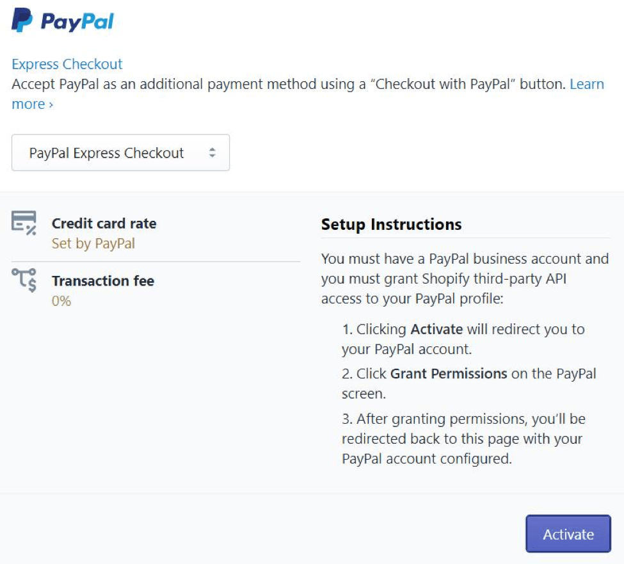Open the PayPal Express Checkout dropdown
This screenshot has width=624, height=564.
click(x=120, y=153)
